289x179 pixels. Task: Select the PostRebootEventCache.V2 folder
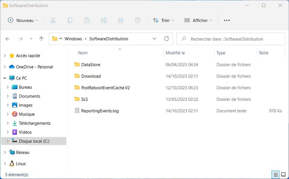105,88
